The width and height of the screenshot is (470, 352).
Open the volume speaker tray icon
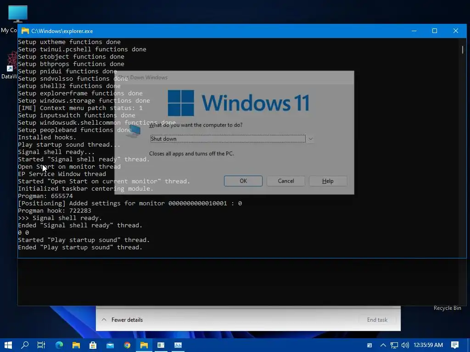click(x=405, y=345)
